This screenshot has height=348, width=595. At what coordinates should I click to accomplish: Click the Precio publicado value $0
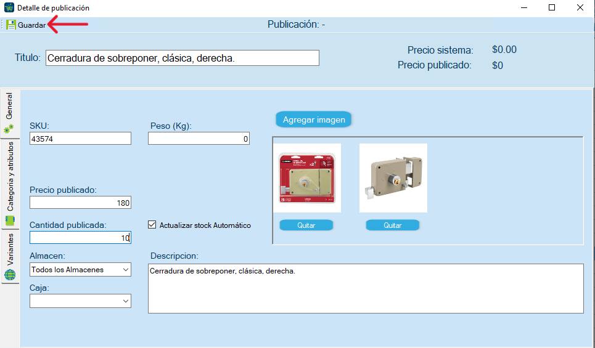tap(498, 65)
